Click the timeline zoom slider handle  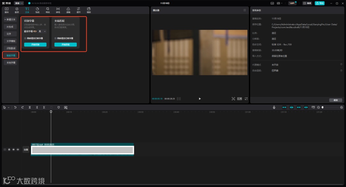tap(322, 107)
